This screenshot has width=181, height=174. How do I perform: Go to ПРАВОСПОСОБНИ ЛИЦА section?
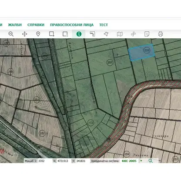coord(72,25)
